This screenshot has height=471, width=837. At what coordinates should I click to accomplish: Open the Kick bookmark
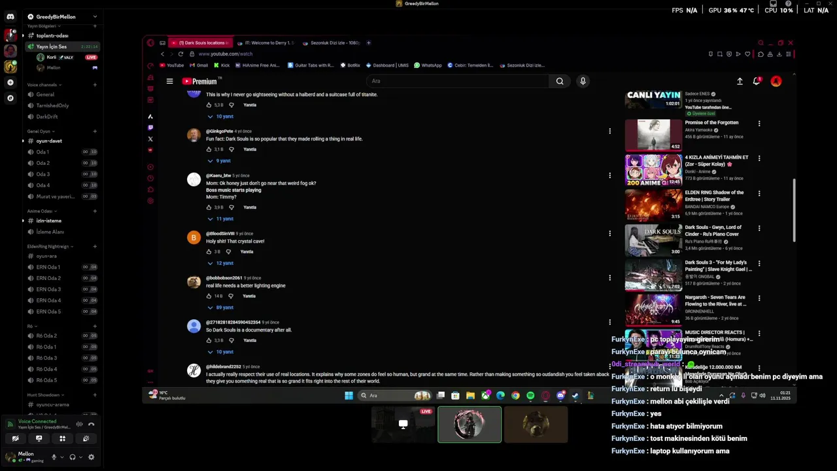[222, 65]
